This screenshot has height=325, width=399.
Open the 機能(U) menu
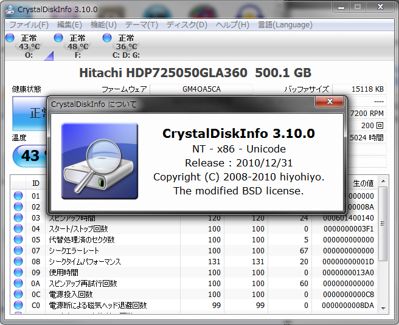pyautogui.click(x=103, y=25)
